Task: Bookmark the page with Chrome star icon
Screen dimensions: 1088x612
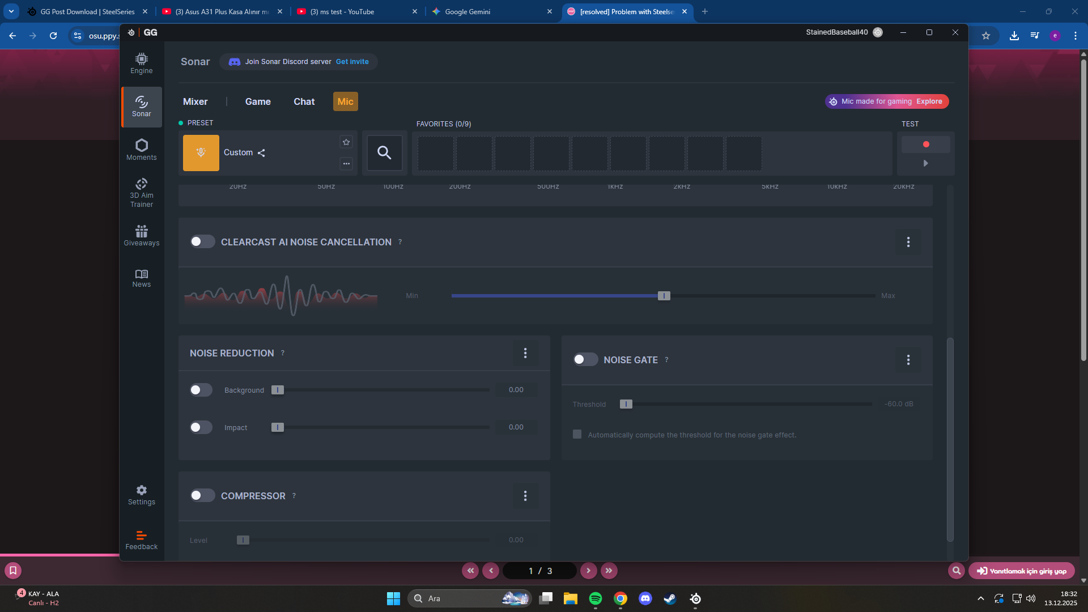Action: pyautogui.click(x=986, y=36)
